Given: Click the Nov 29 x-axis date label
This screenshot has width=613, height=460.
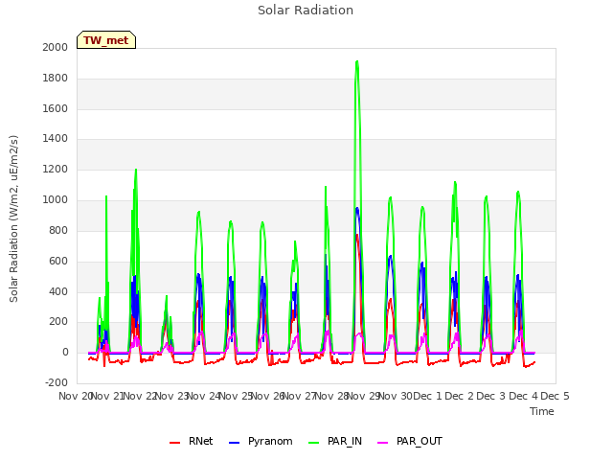Looking at the screenshot, I should coord(364,396).
